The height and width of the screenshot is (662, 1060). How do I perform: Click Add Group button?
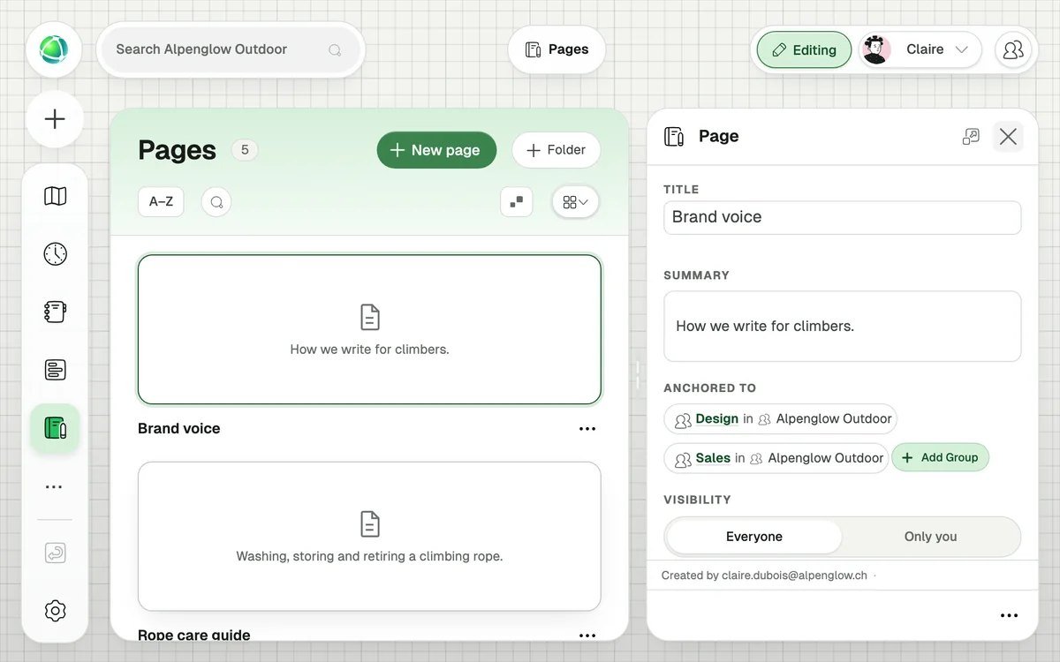click(x=940, y=457)
